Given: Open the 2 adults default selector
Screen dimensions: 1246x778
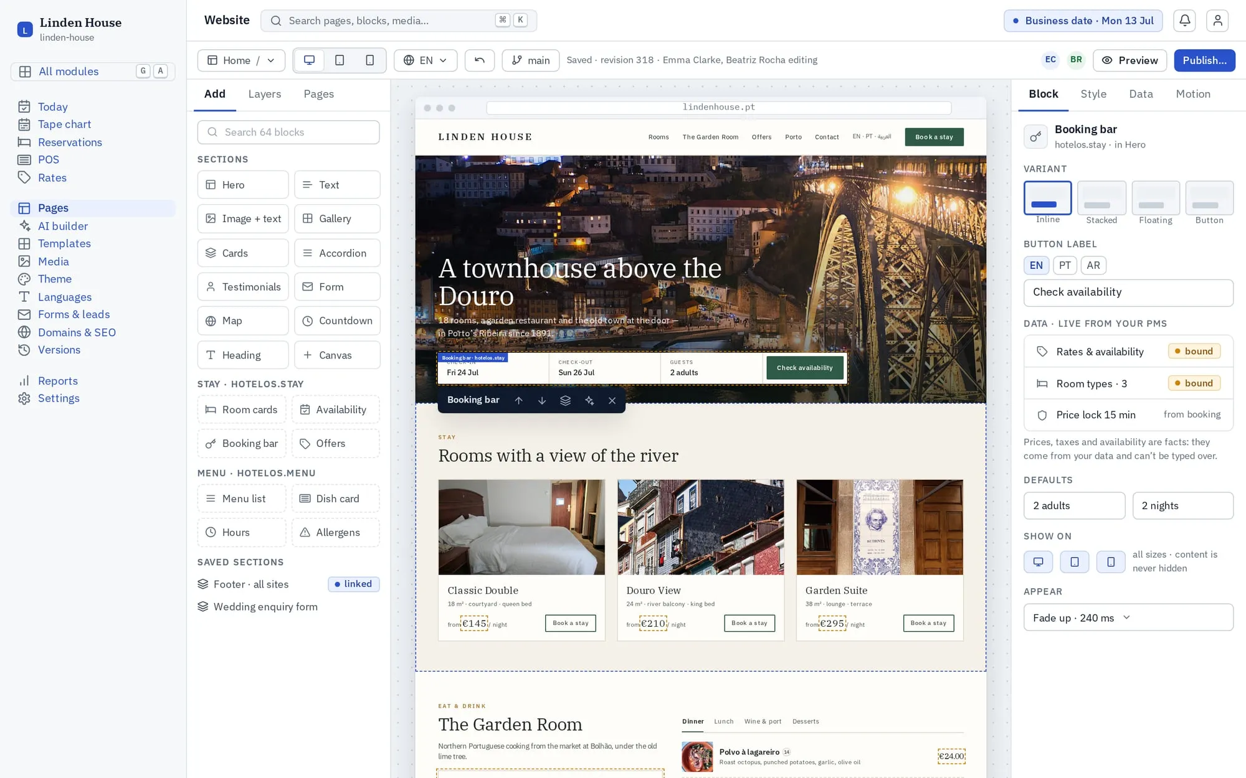Looking at the screenshot, I should [1074, 505].
